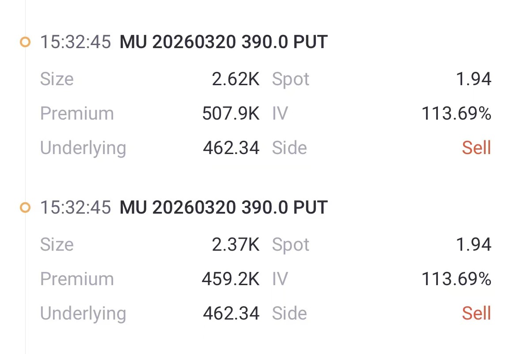Open the MU 390.0 PUT title with size 2.62K
Screen dimensions: 517x354
point(223,42)
